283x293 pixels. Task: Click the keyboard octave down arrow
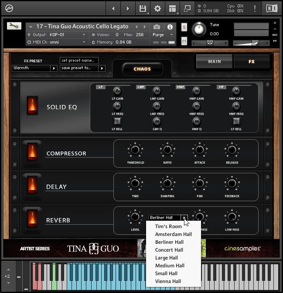(8, 283)
